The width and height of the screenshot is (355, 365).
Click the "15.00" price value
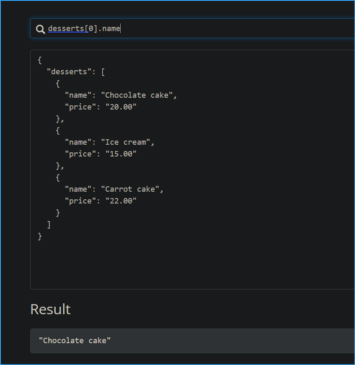121,154
